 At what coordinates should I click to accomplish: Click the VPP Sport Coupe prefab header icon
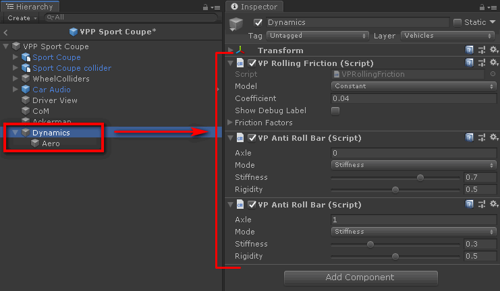74,32
